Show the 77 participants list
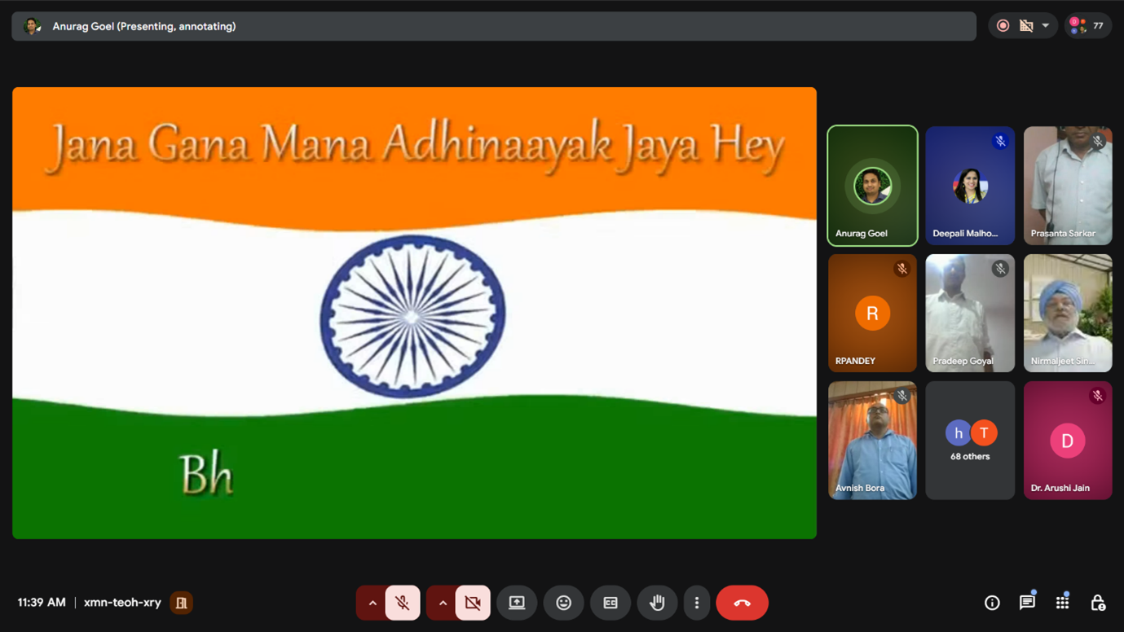 [1087, 26]
